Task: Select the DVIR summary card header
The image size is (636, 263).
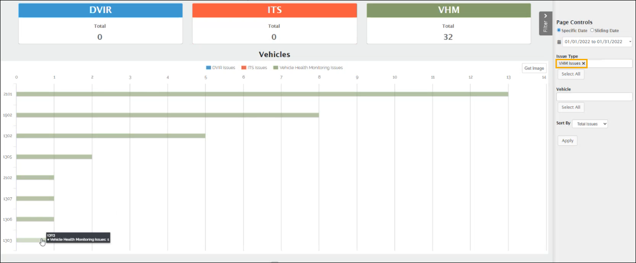Action: click(100, 10)
